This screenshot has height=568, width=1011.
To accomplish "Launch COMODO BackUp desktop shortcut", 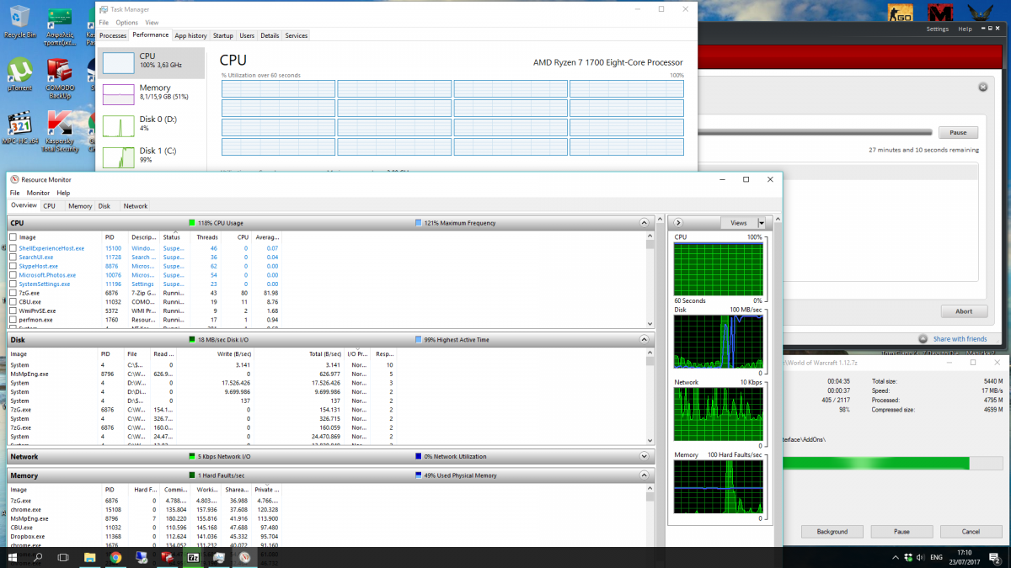I will (60, 77).
